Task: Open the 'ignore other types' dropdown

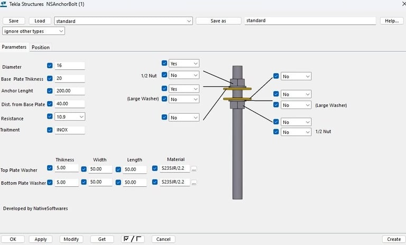Action: pyautogui.click(x=33, y=31)
